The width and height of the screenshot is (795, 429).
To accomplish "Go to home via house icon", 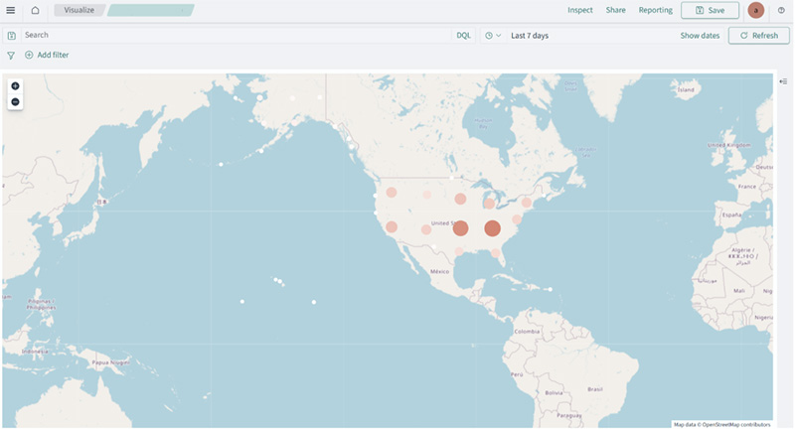I will click(x=35, y=10).
